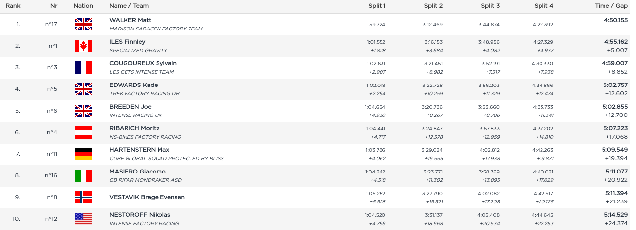The image size is (636, 230).
Task: Click the Split 4 column header
Action: click(x=544, y=6)
